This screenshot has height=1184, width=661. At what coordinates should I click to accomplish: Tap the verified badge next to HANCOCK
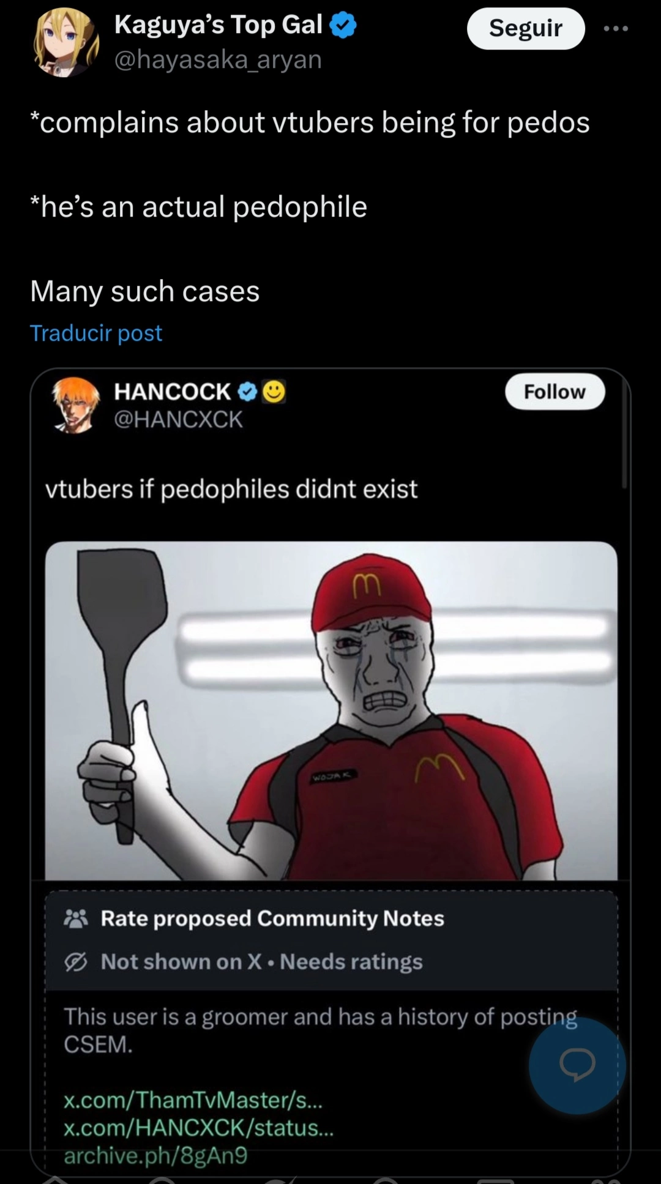click(247, 392)
